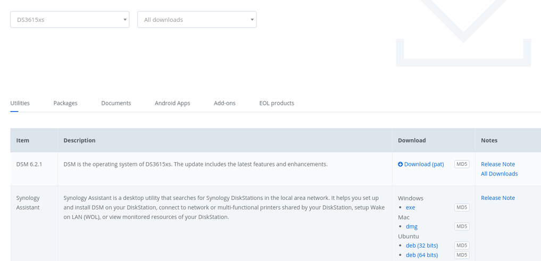
Task: Open the All Downloads link for DSM
Action: pyautogui.click(x=500, y=174)
